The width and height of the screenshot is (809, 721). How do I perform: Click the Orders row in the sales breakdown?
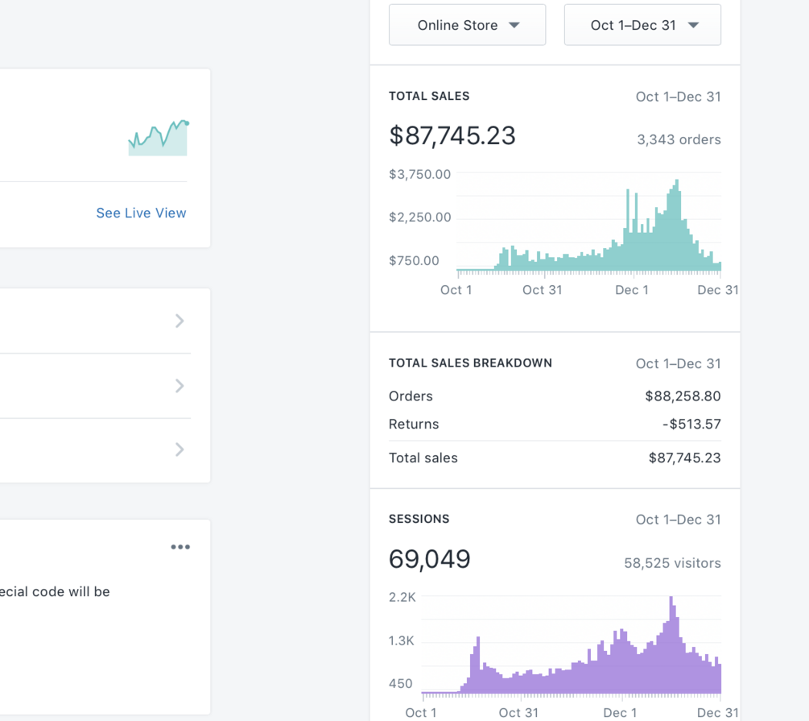(x=555, y=396)
